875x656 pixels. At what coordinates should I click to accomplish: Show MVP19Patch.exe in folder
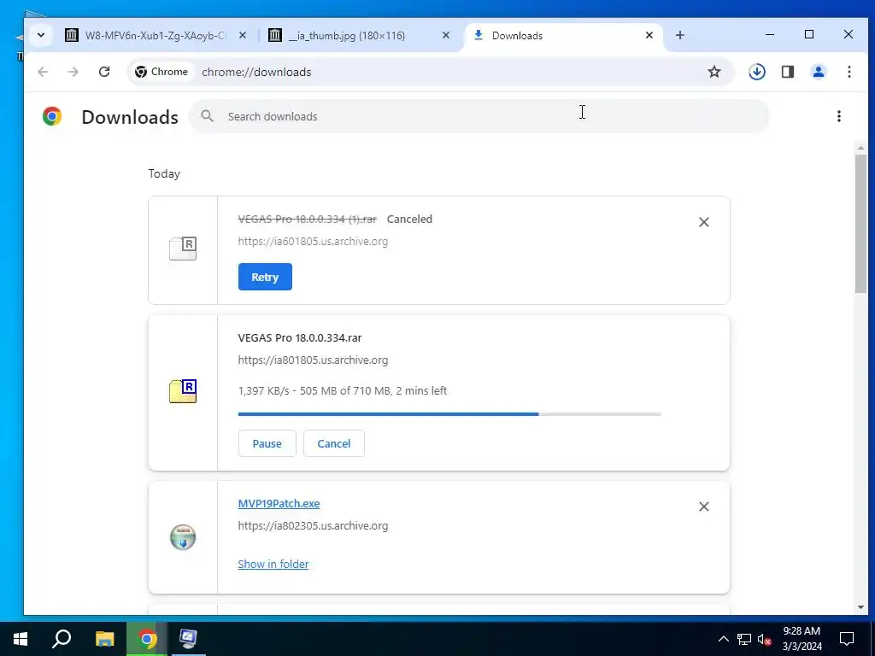pos(273,564)
